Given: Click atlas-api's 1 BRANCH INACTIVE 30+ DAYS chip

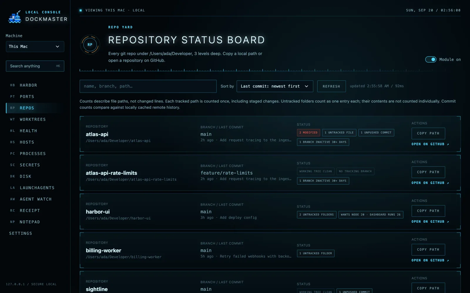Looking at the screenshot, I should pos(323,142).
